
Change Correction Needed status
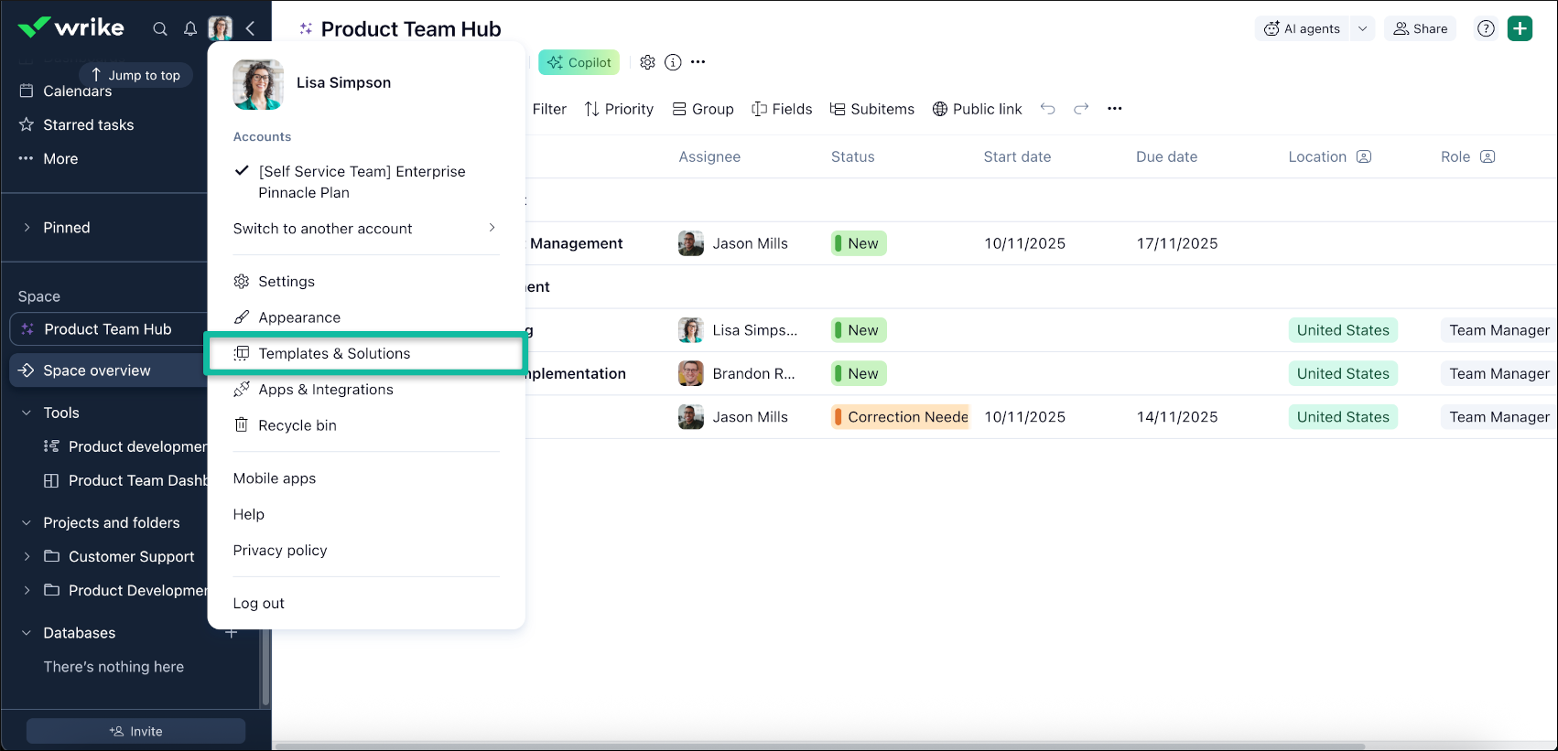900,417
